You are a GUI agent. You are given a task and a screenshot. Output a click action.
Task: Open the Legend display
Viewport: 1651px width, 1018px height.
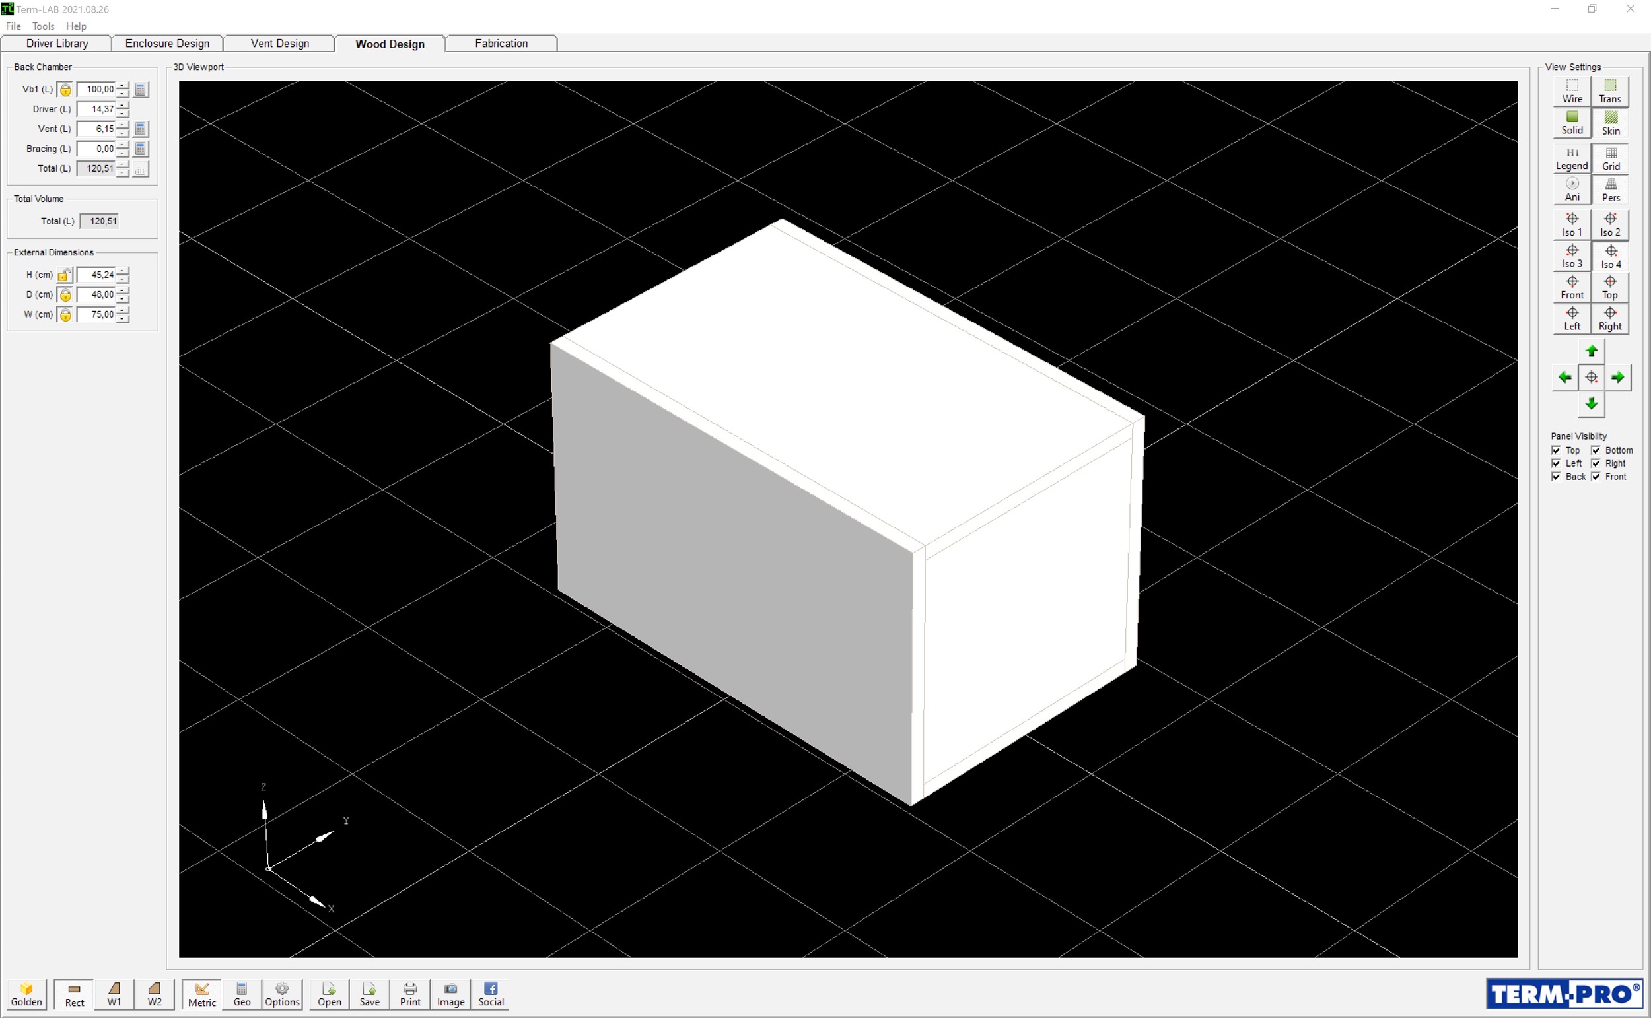[1572, 157]
